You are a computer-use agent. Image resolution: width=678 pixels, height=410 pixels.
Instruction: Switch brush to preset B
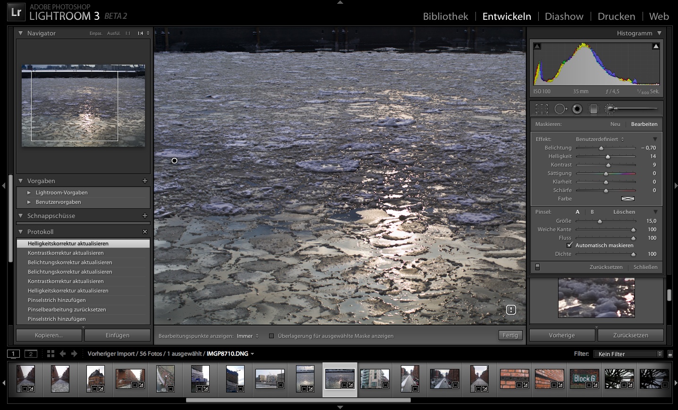pyautogui.click(x=592, y=212)
